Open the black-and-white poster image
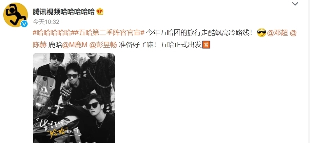The width and height of the screenshot is (310, 143). [x=74, y=98]
